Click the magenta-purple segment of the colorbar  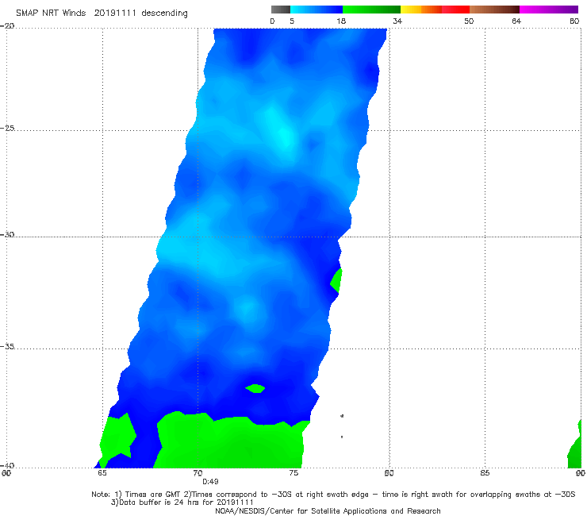[549, 10]
